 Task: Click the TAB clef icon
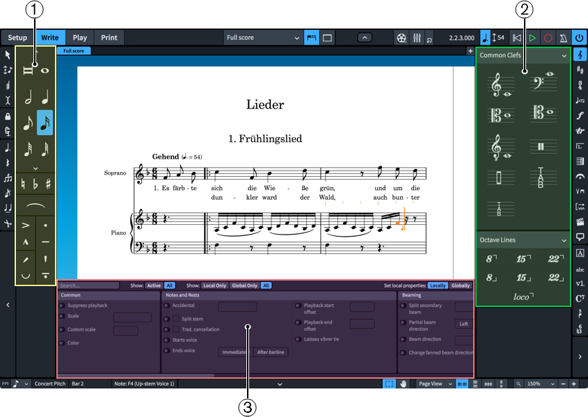[545, 178]
